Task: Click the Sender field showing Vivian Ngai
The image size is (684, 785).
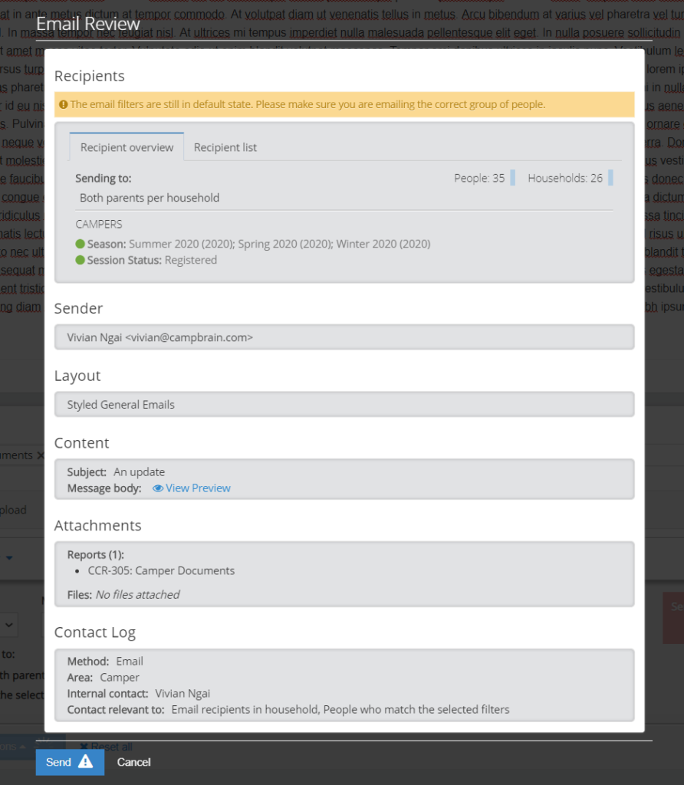Action: (344, 337)
